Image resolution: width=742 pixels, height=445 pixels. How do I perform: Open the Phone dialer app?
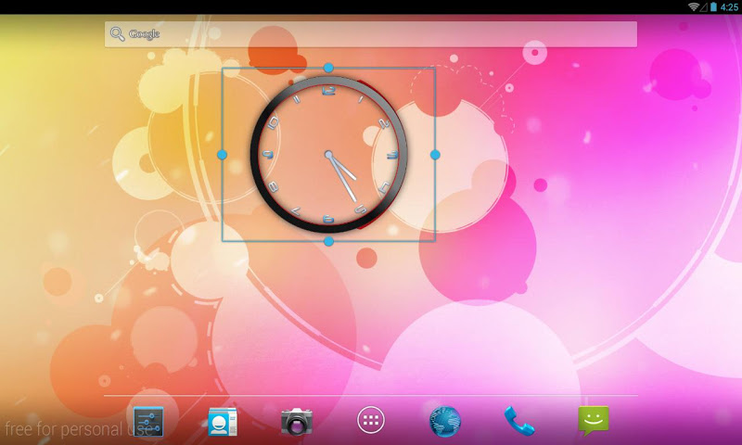(519, 421)
